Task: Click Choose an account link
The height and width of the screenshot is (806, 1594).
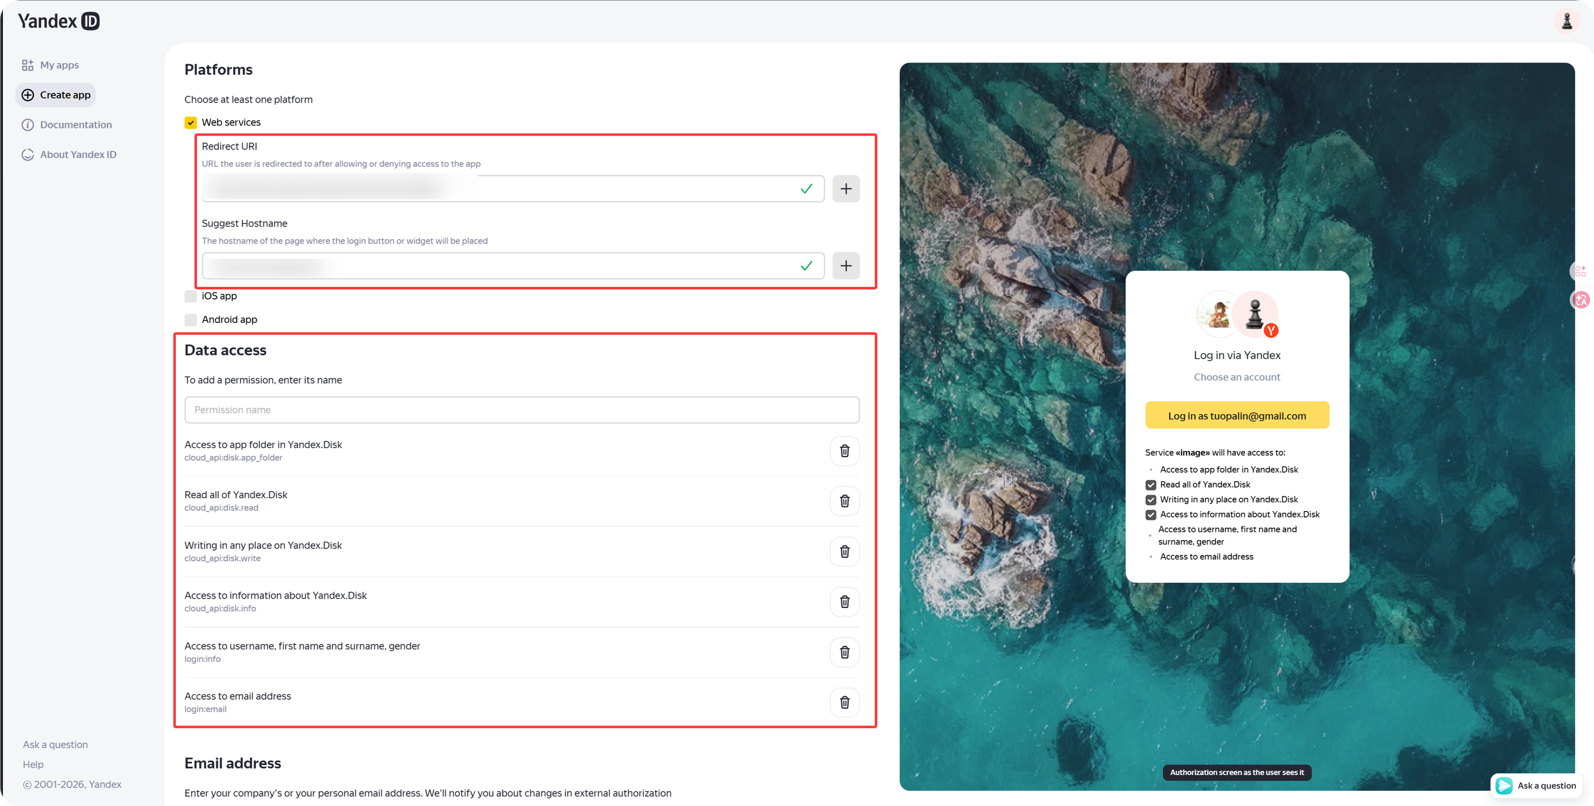Action: 1236,377
